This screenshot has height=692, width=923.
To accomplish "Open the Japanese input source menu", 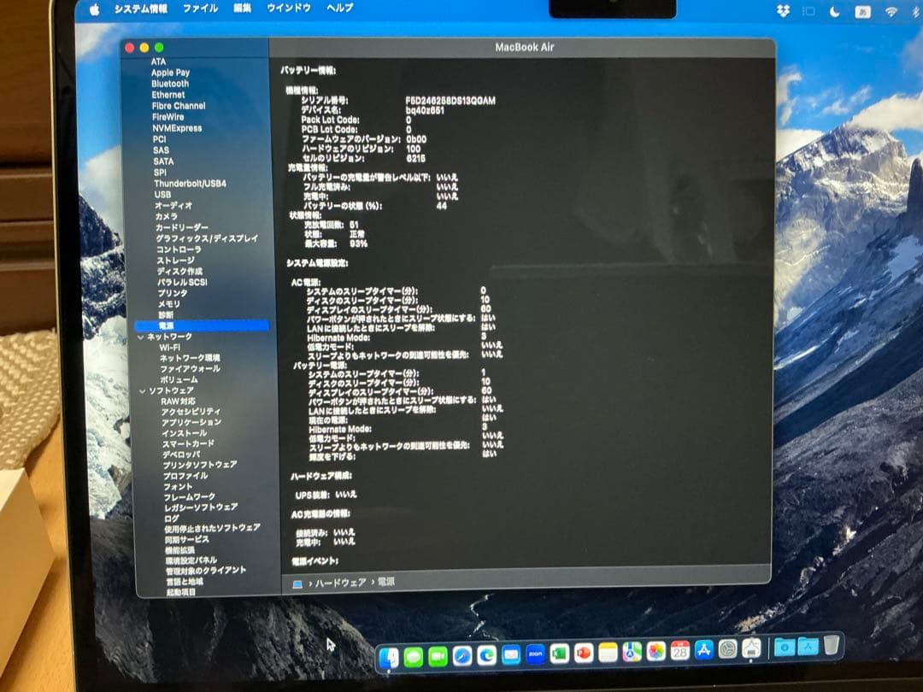I will (863, 12).
